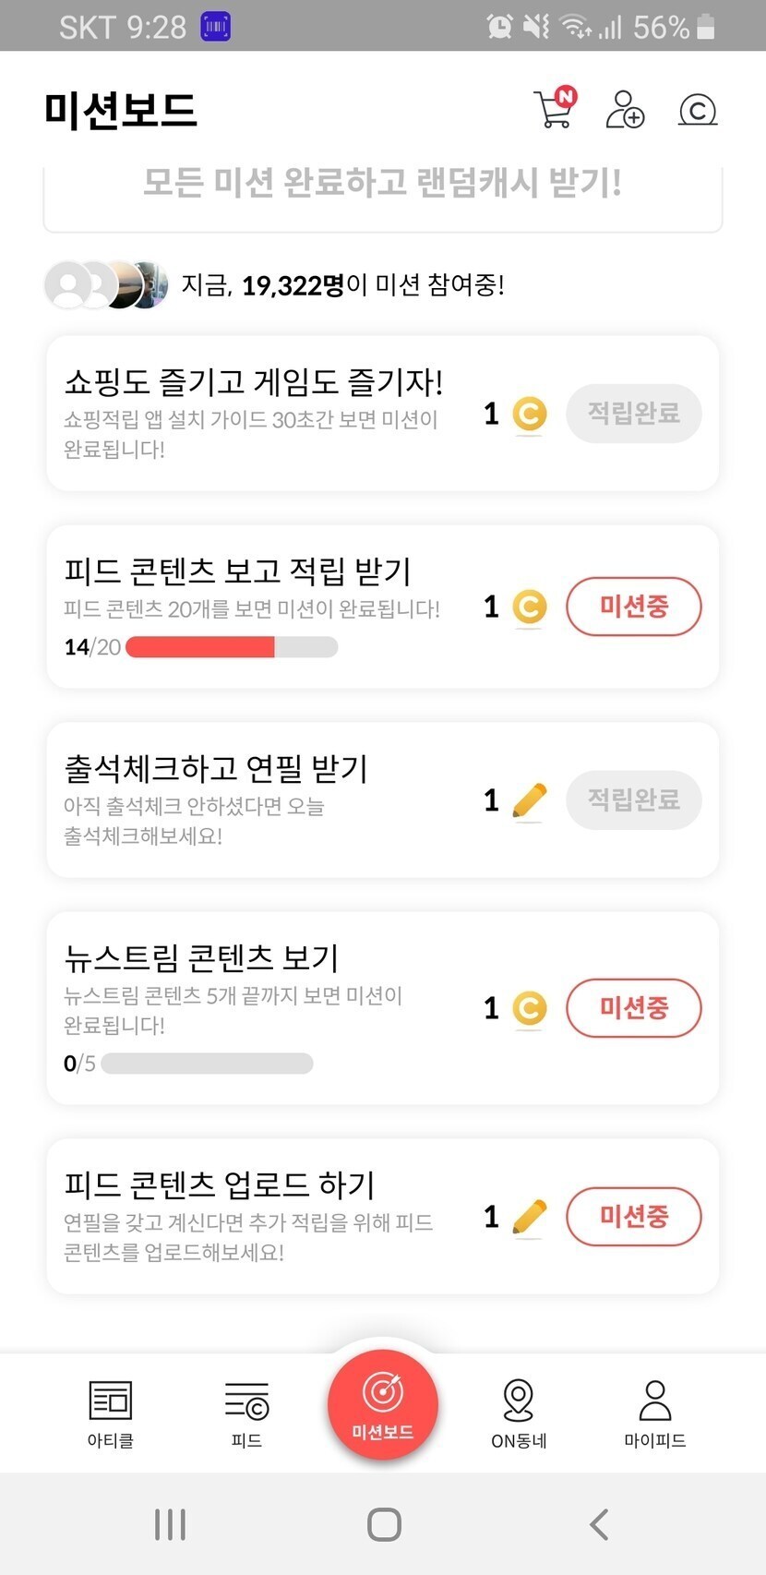Open the ON동네 tab
Screen dimensions: 766x1575
click(x=519, y=1413)
